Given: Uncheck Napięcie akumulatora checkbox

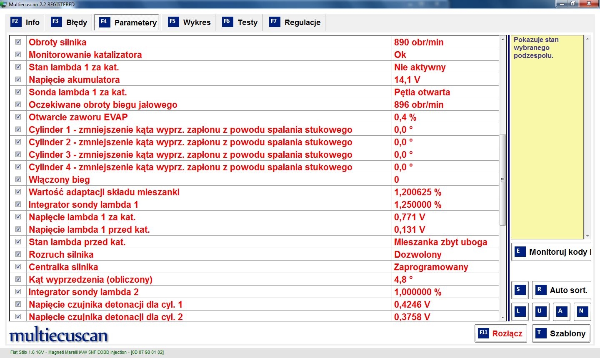Looking at the screenshot, I should point(18,80).
